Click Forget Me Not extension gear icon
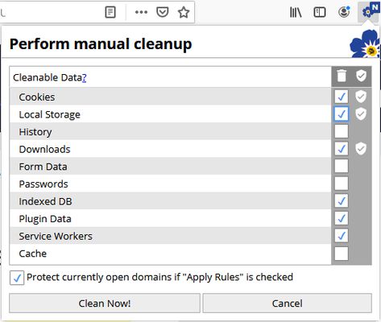 tap(369, 11)
